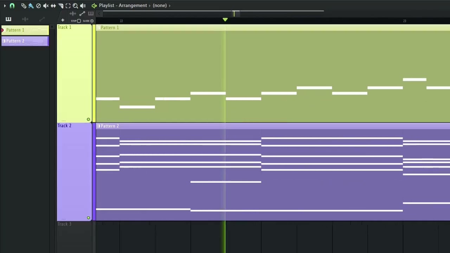Filter the picker by automation clips
The height and width of the screenshot is (253, 450).
coord(42,19)
